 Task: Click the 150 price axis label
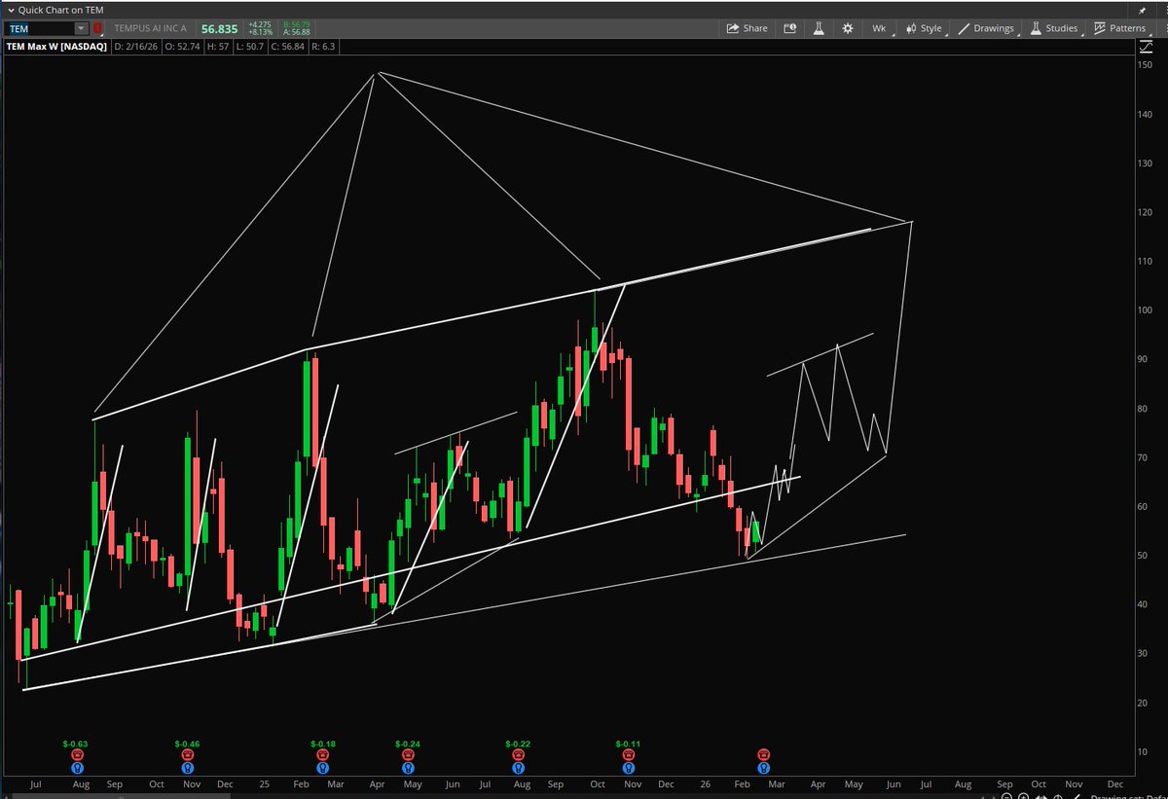tap(1146, 64)
